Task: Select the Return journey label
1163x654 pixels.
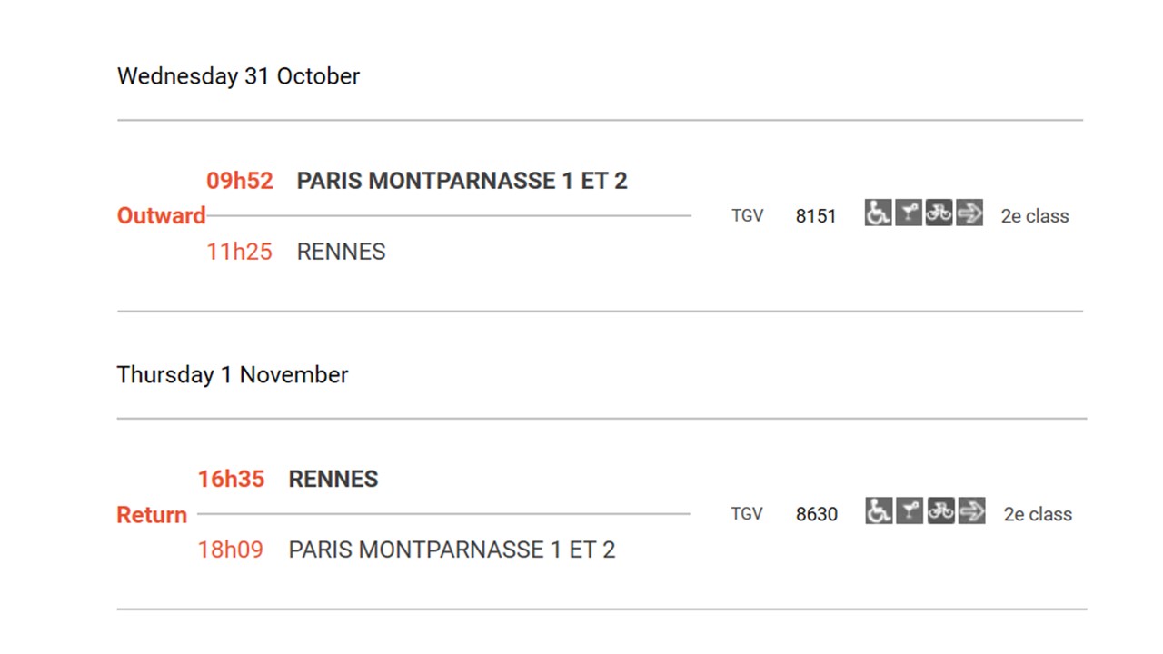Action: [x=152, y=515]
